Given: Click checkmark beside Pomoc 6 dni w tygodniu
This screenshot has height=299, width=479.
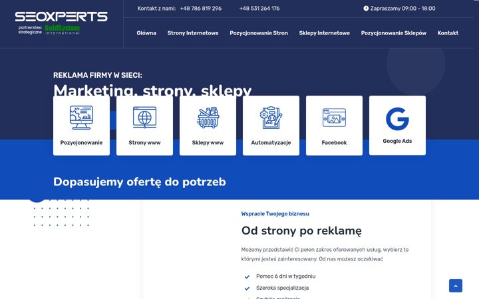Looking at the screenshot, I should (x=247, y=276).
